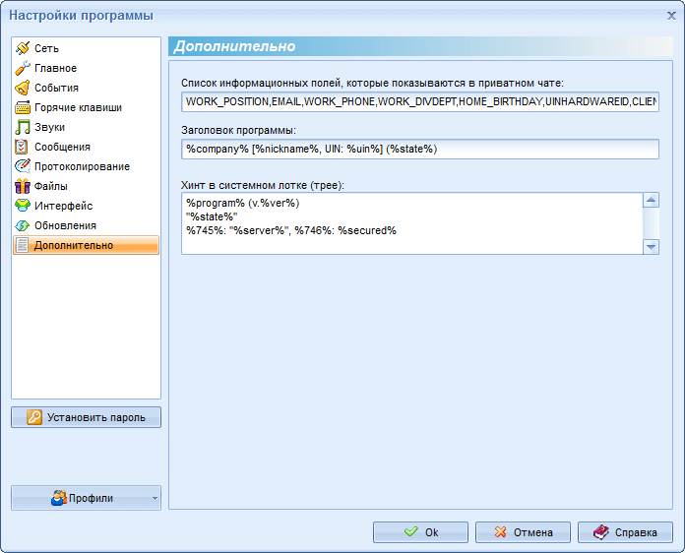This screenshot has height=553, width=685.
Task: Click the private chat info fields input
Action: [x=420, y=101]
